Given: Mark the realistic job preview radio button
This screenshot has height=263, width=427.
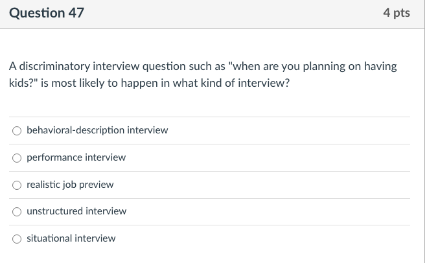Looking at the screenshot, I should coord(17,185).
